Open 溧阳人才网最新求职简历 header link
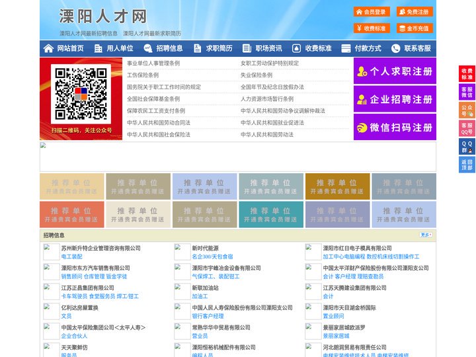This screenshot has height=357, width=476. pyautogui.click(x=152, y=34)
